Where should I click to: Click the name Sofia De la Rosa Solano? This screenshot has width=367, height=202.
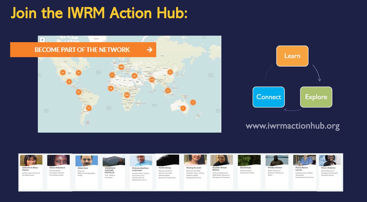[30, 169]
